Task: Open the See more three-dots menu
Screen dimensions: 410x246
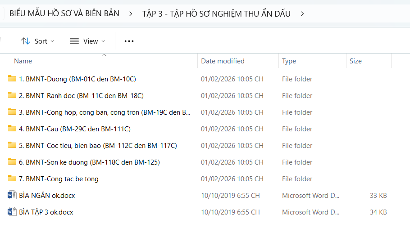Action: point(129,41)
